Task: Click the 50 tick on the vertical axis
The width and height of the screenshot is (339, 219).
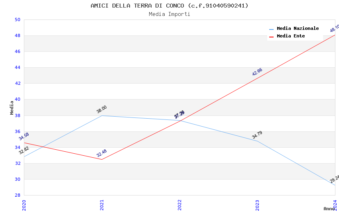Action: tap(17, 20)
